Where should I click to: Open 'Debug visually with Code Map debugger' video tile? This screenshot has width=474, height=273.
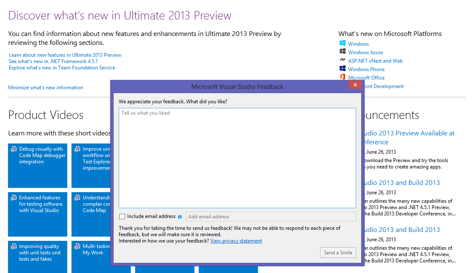point(37,165)
